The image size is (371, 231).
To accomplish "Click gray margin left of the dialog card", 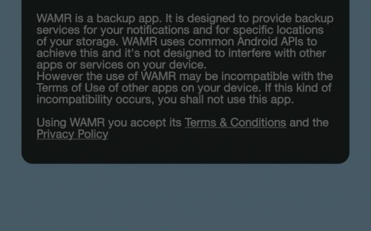I will coord(11,80).
